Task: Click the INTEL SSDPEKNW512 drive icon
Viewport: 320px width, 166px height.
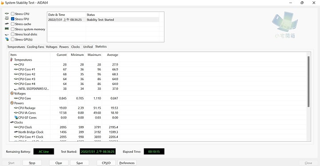Action: pyautogui.click(x=16, y=89)
